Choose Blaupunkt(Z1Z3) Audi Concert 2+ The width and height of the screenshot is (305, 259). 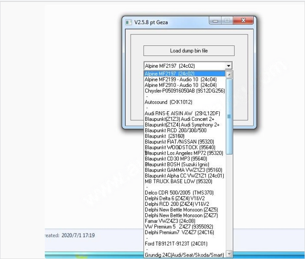185,119
